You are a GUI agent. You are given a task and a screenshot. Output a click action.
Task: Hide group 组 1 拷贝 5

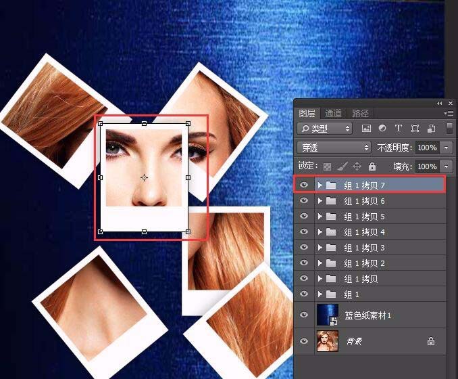coord(304,216)
